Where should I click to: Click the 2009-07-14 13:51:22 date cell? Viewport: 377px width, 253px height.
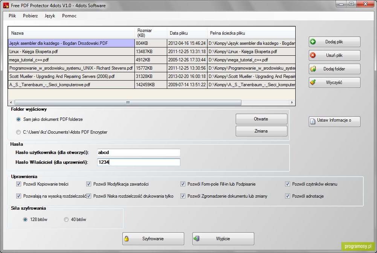coord(187,85)
